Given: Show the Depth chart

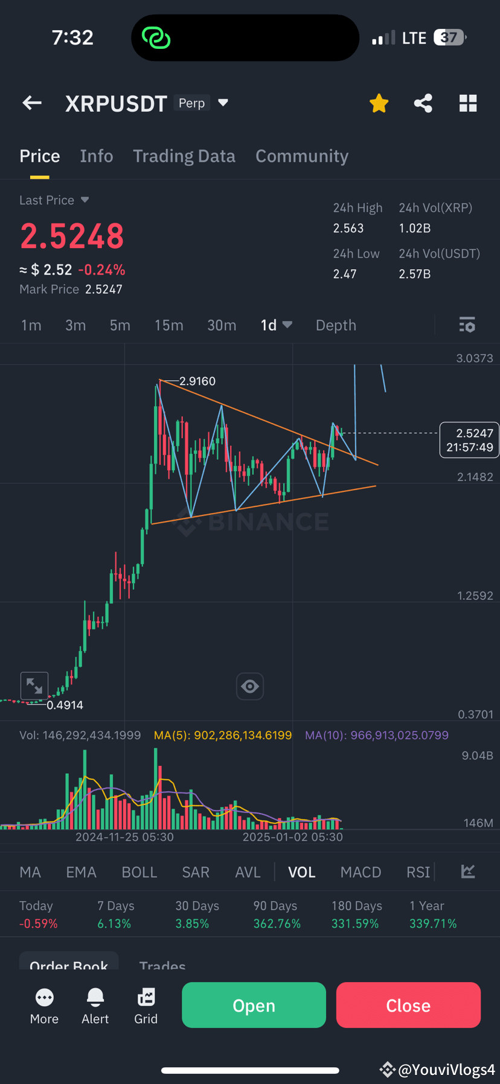Looking at the screenshot, I should click(336, 325).
